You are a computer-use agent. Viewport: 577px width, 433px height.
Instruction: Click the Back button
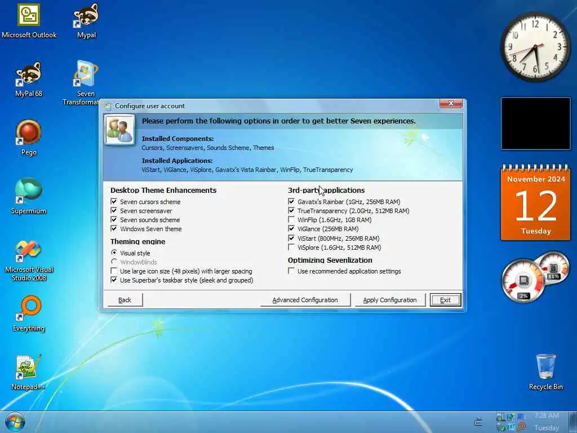[x=125, y=300]
